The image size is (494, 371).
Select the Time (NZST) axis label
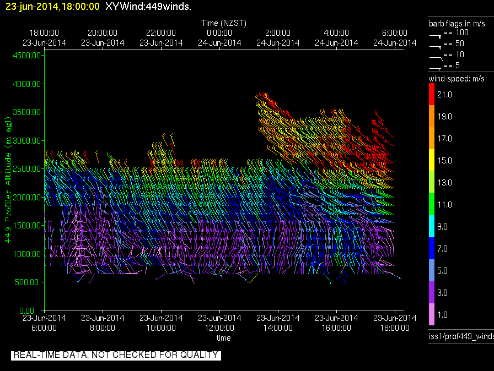point(224,23)
